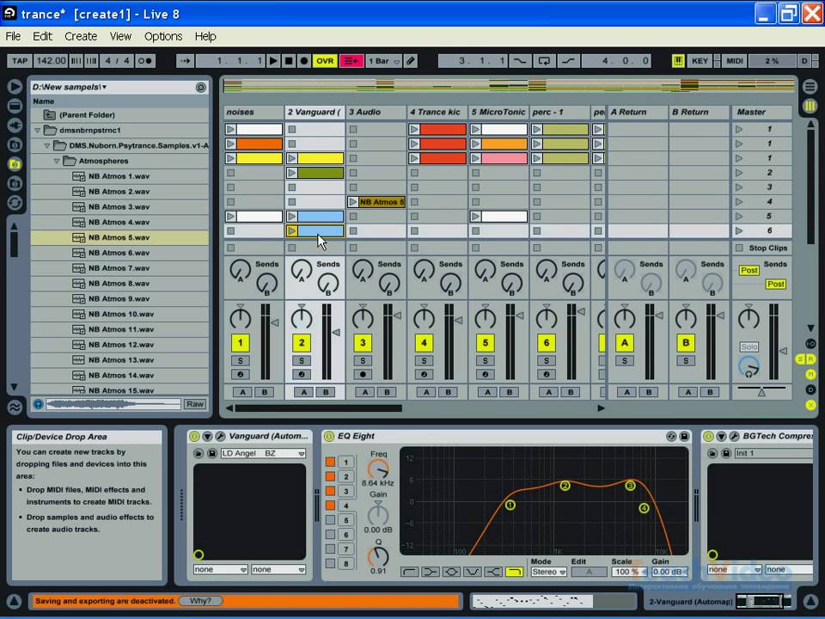Arm track 3 Audio for recording

click(363, 375)
